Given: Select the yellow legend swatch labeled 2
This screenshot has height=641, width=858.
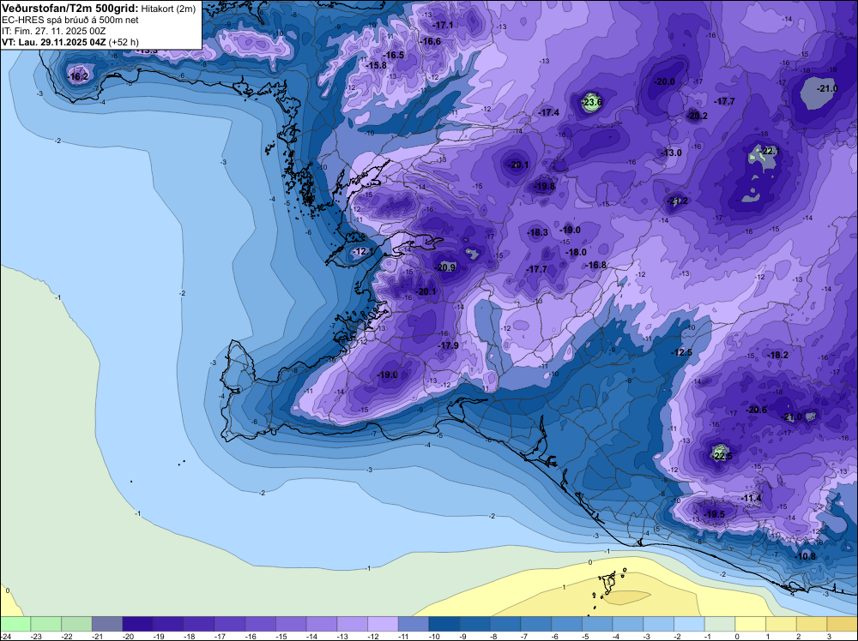Looking at the screenshot, I should (812, 624).
